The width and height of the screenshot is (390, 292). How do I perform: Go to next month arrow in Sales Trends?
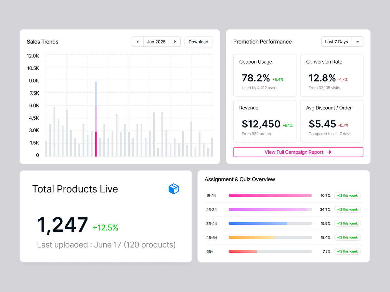175,42
